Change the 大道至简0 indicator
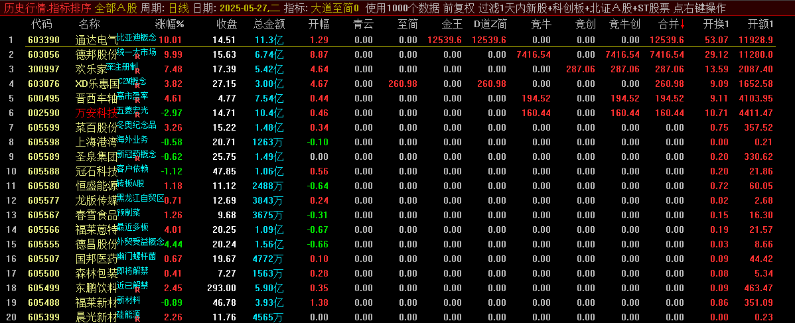This screenshot has width=795, height=323. click(x=334, y=8)
